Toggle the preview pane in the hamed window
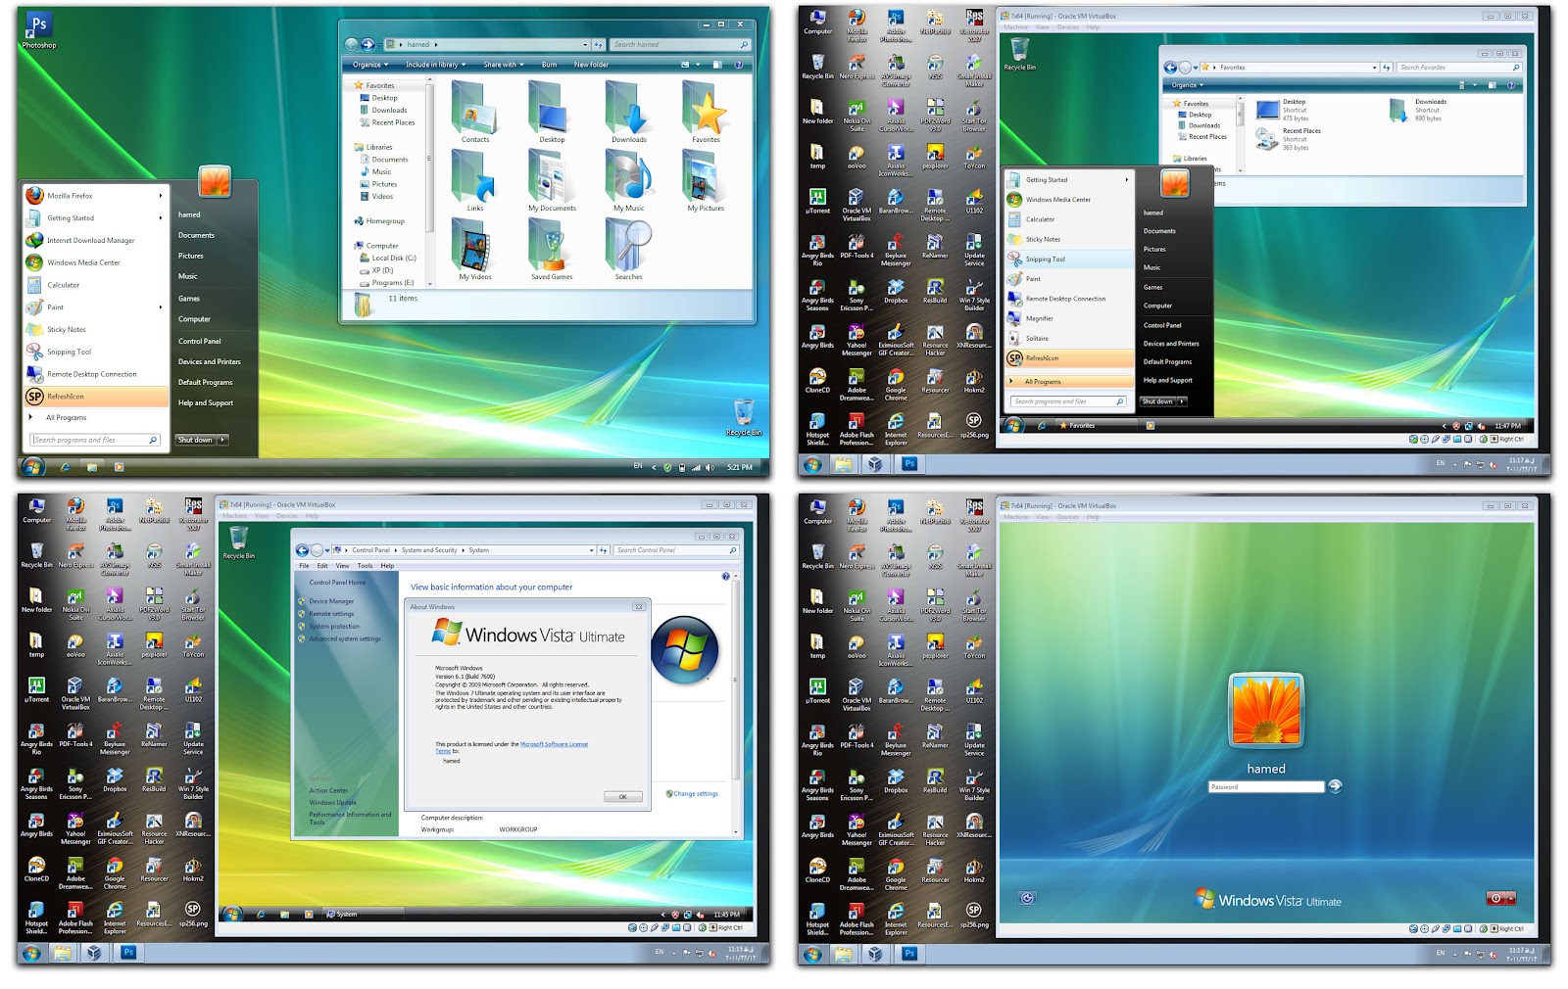 717,65
